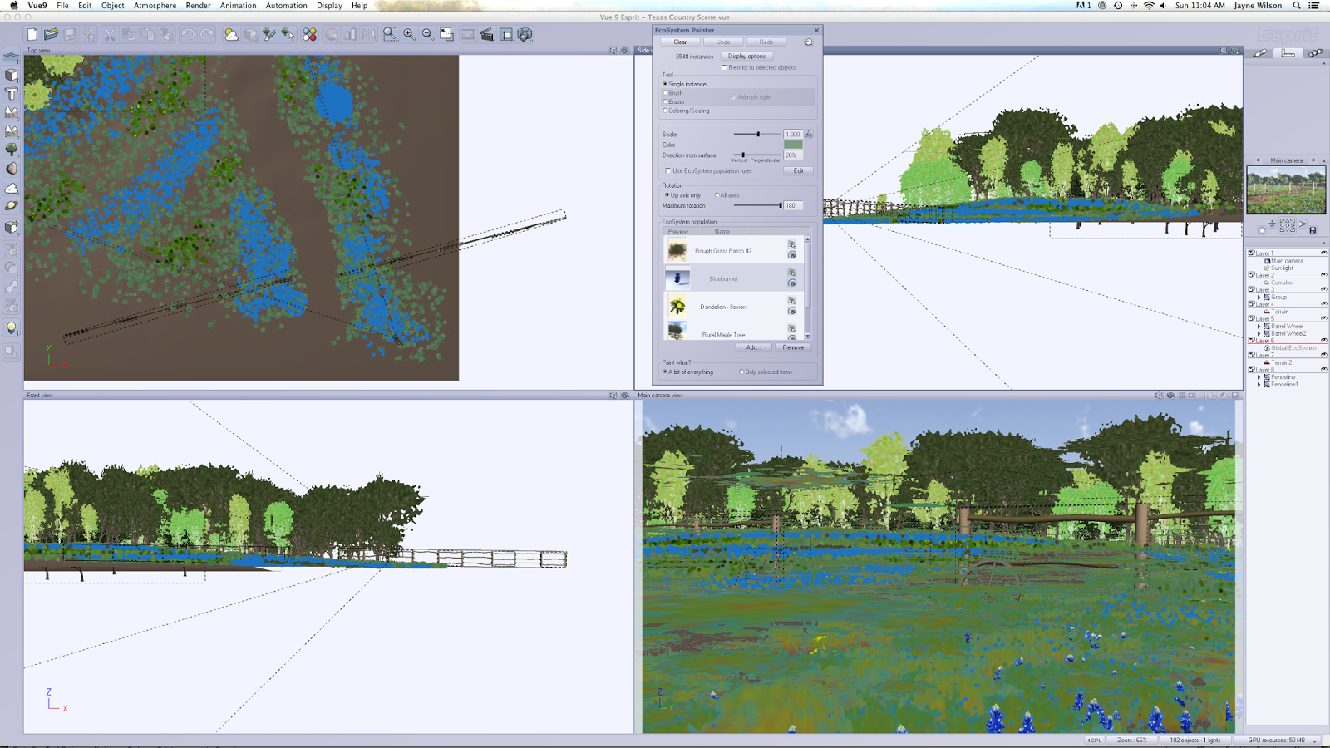Click the hand pan camera control
The height and width of the screenshot is (748, 1330).
1261,229
